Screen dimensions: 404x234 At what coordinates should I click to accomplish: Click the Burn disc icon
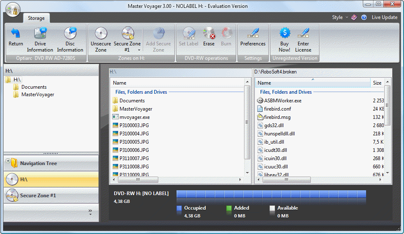point(226,33)
